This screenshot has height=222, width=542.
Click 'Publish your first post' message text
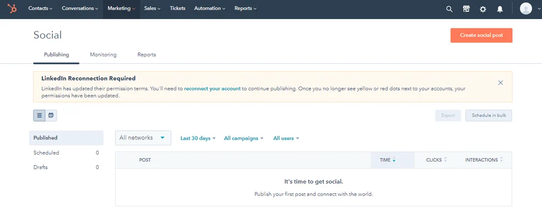click(314, 194)
